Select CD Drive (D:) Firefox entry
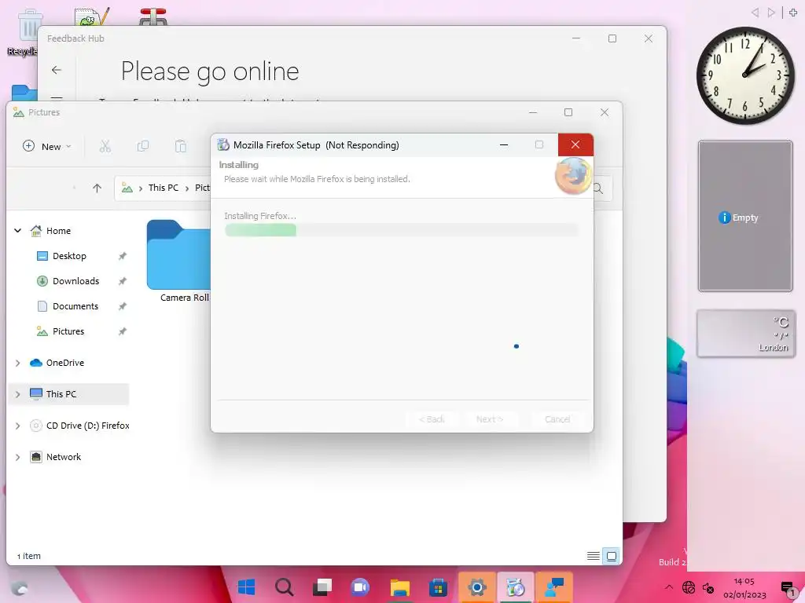The image size is (805, 603). point(87,425)
